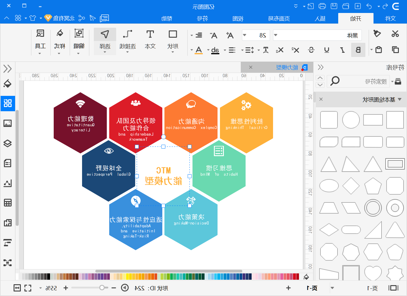This screenshot has height=296, width=407.
Task: Click the share icon near username
Action: click(x=81, y=18)
